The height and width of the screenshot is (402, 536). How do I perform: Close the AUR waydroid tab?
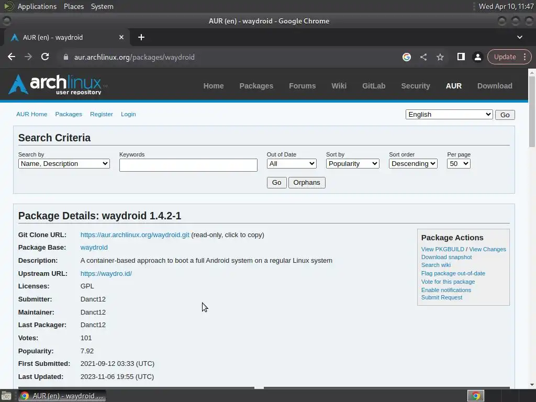pyautogui.click(x=121, y=37)
